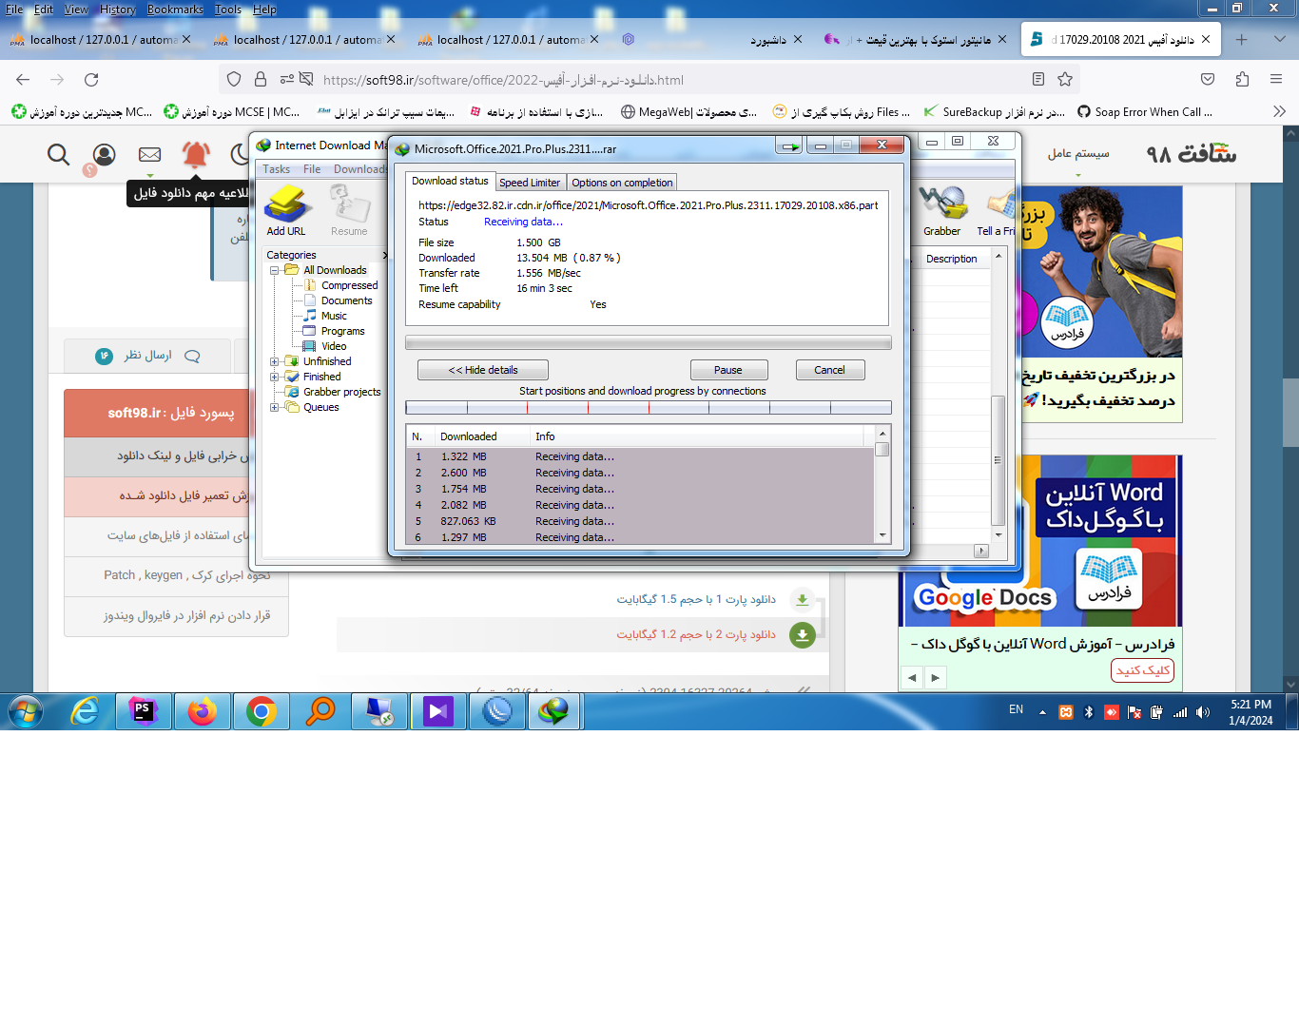Click the envelope message icon on soft98
Screen dimensions: 1299x1027
coord(150,154)
